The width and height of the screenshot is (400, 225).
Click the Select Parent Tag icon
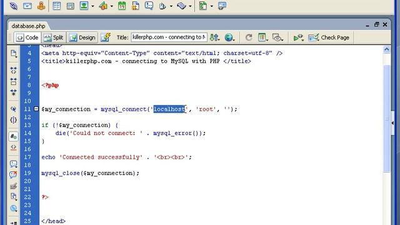pyautogui.click(x=14, y=109)
